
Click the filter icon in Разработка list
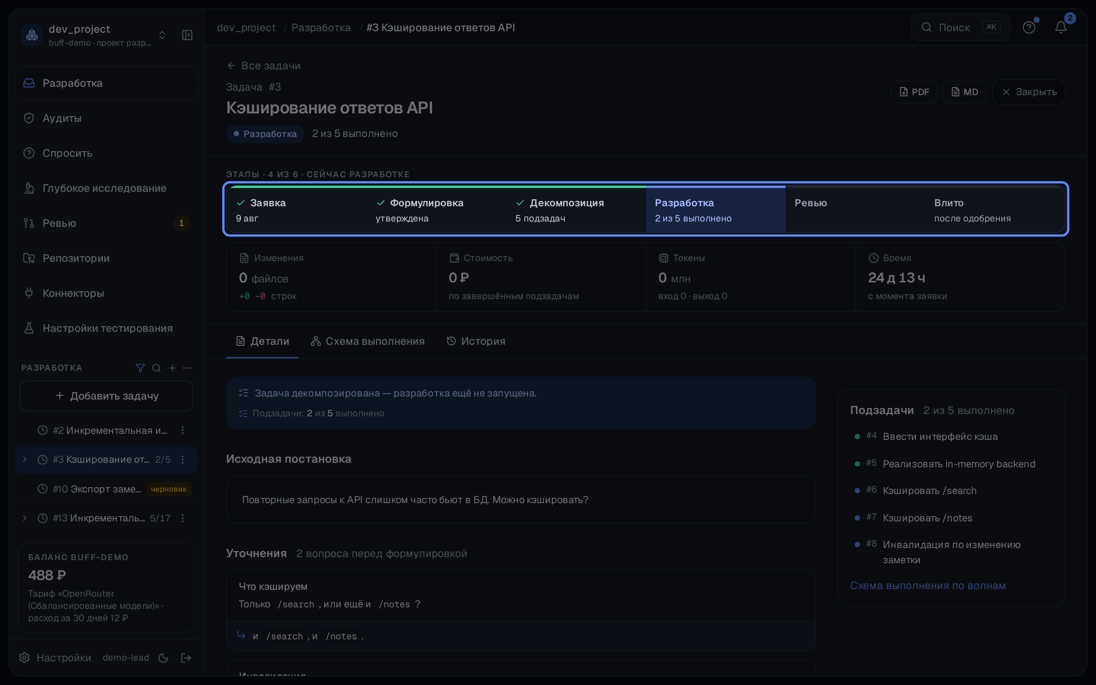(x=140, y=368)
